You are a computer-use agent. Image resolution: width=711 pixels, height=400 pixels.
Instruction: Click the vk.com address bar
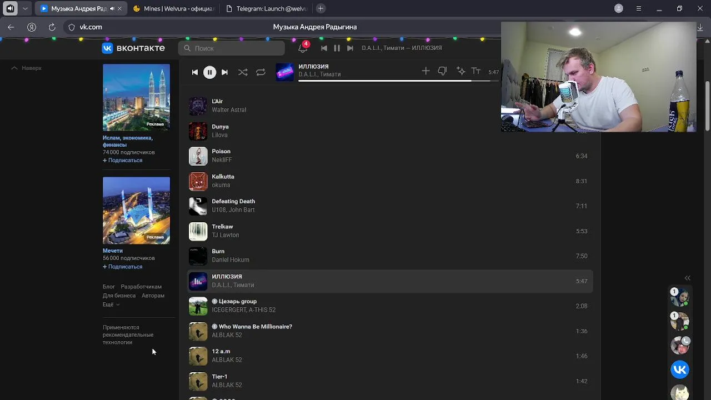91,27
